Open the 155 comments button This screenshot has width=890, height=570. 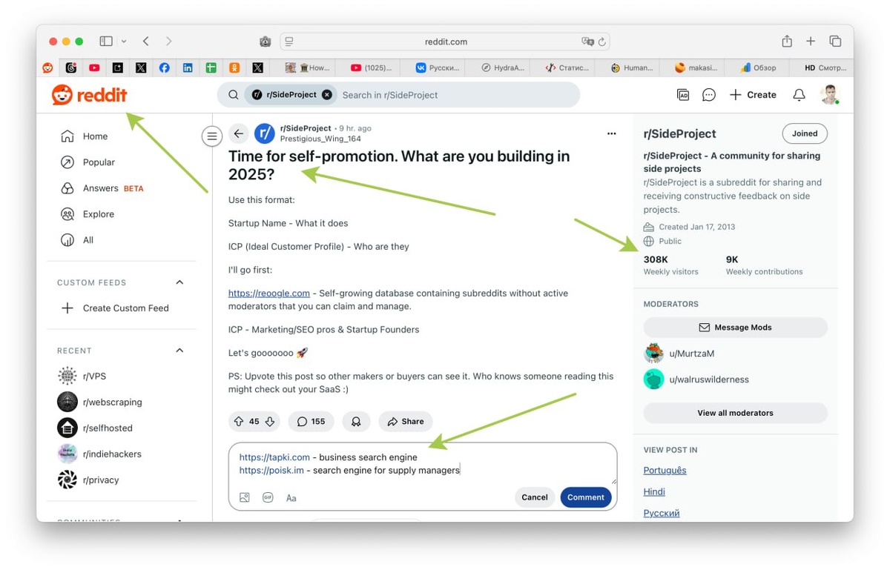(311, 421)
